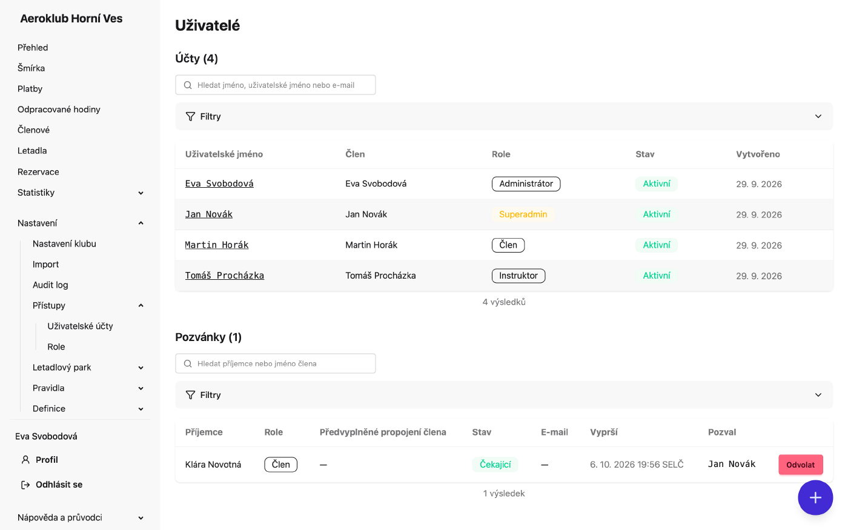Expand the Statistiky sidebar section
The height and width of the screenshot is (530, 848).
pyautogui.click(x=141, y=193)
